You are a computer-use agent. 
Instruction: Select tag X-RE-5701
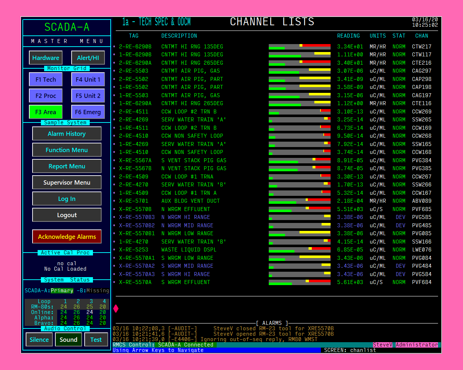click(x=133, y=201)
